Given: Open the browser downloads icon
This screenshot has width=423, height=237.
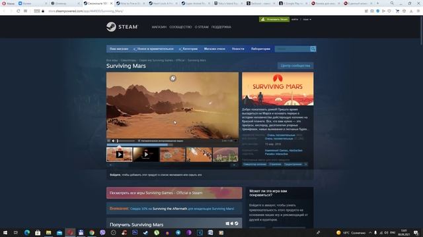Looking at the screenshot, I should [411, 11].
